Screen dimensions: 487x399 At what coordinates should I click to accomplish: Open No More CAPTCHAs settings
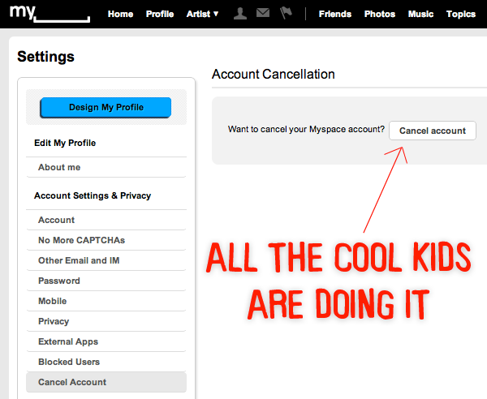tap(106, 240)
